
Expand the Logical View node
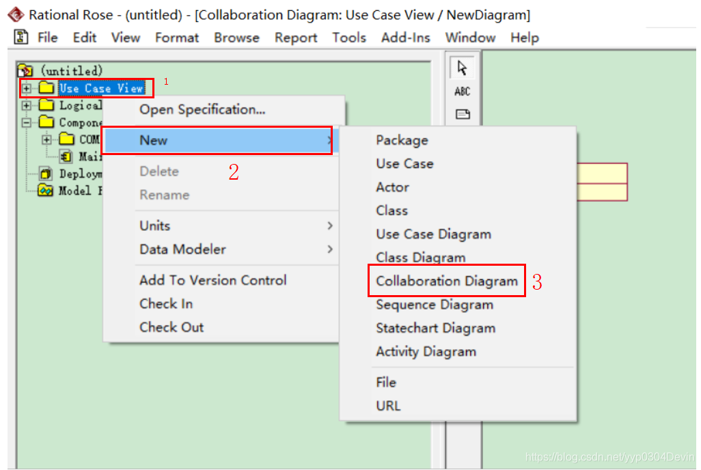point(27,105)
